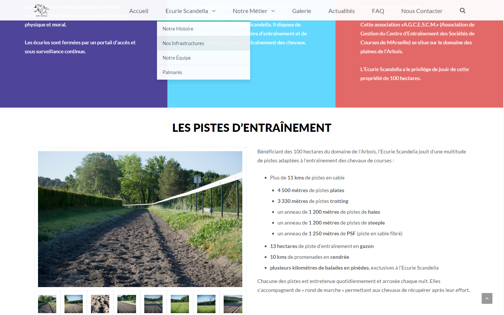Click the Ecurie Scandella horse logo
Viewport: 504px width, 315px height.
pos(41,10)
